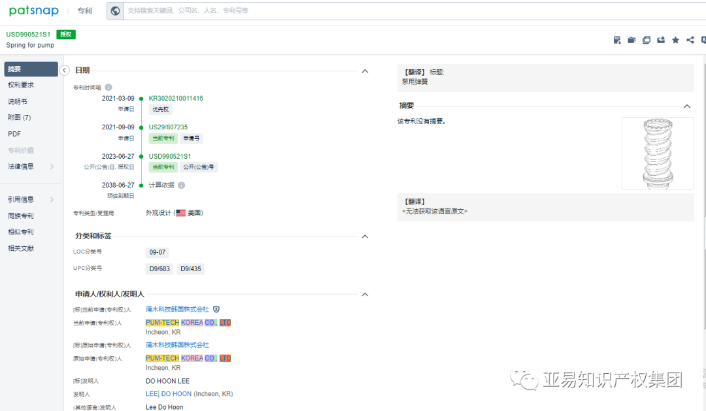Click the US flag icon

click(x=181, y=213)
